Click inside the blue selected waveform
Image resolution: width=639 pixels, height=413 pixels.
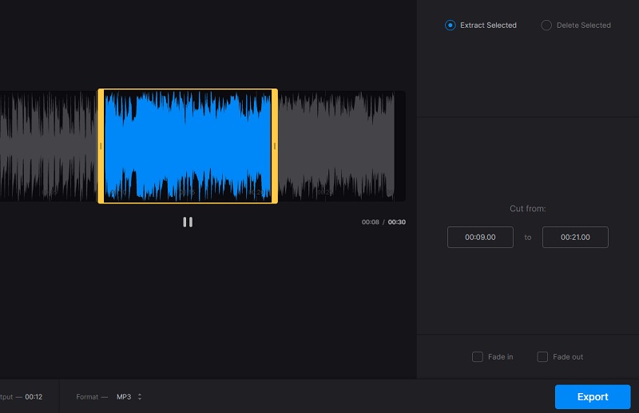tap(188, 146)
